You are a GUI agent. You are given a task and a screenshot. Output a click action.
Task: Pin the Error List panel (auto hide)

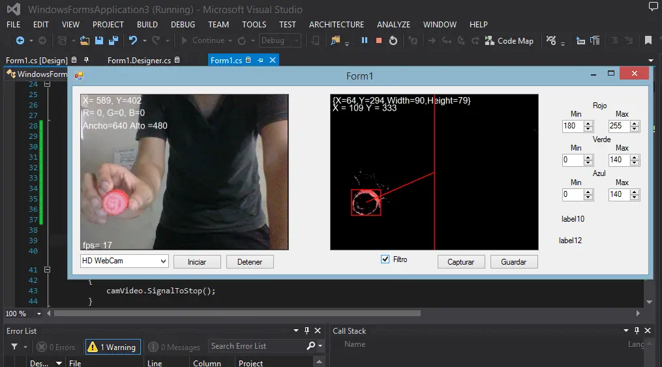307,330
